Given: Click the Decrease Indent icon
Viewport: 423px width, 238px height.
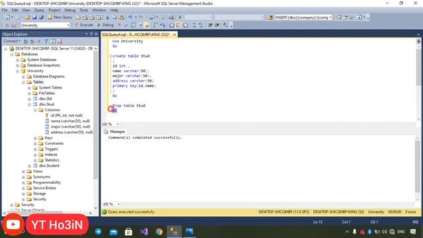Looking at the screenshot, I should pos(210,25).
